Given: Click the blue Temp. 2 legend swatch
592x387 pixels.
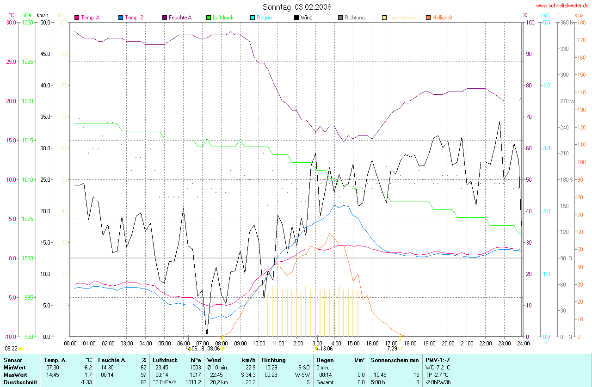Looking at the screenshot, I should [x=120, y=18].
